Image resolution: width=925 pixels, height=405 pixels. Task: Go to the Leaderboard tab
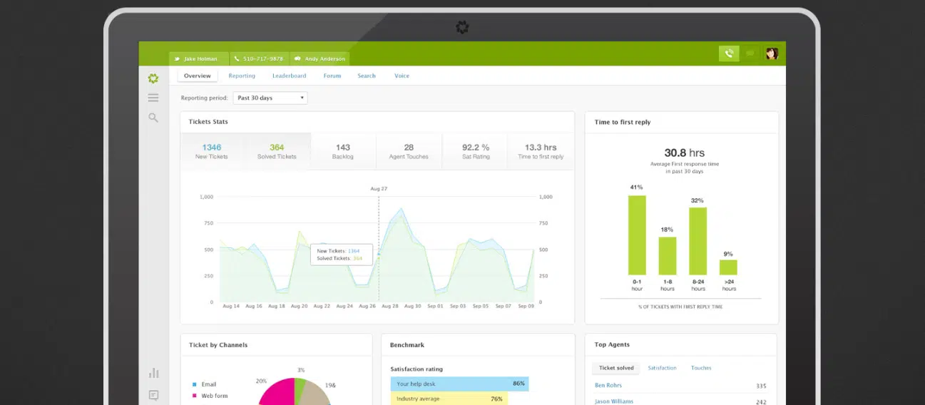pos(289,76)
